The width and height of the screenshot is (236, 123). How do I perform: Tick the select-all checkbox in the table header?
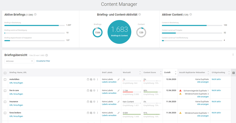pyautogui.click(x=5, y=73)
